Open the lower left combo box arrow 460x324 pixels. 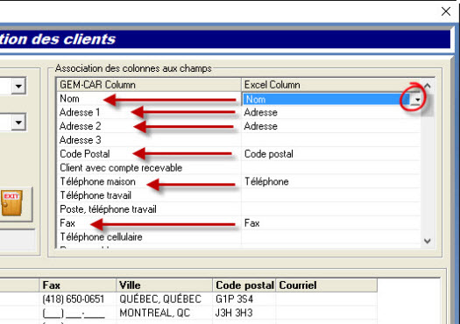click(18, 122)
